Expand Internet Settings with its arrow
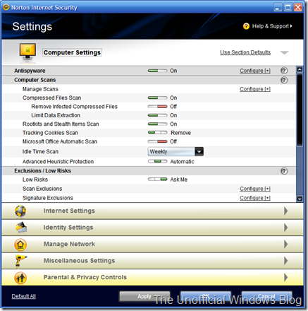This screenshot has height=311, width=308. tap(285, 211)
